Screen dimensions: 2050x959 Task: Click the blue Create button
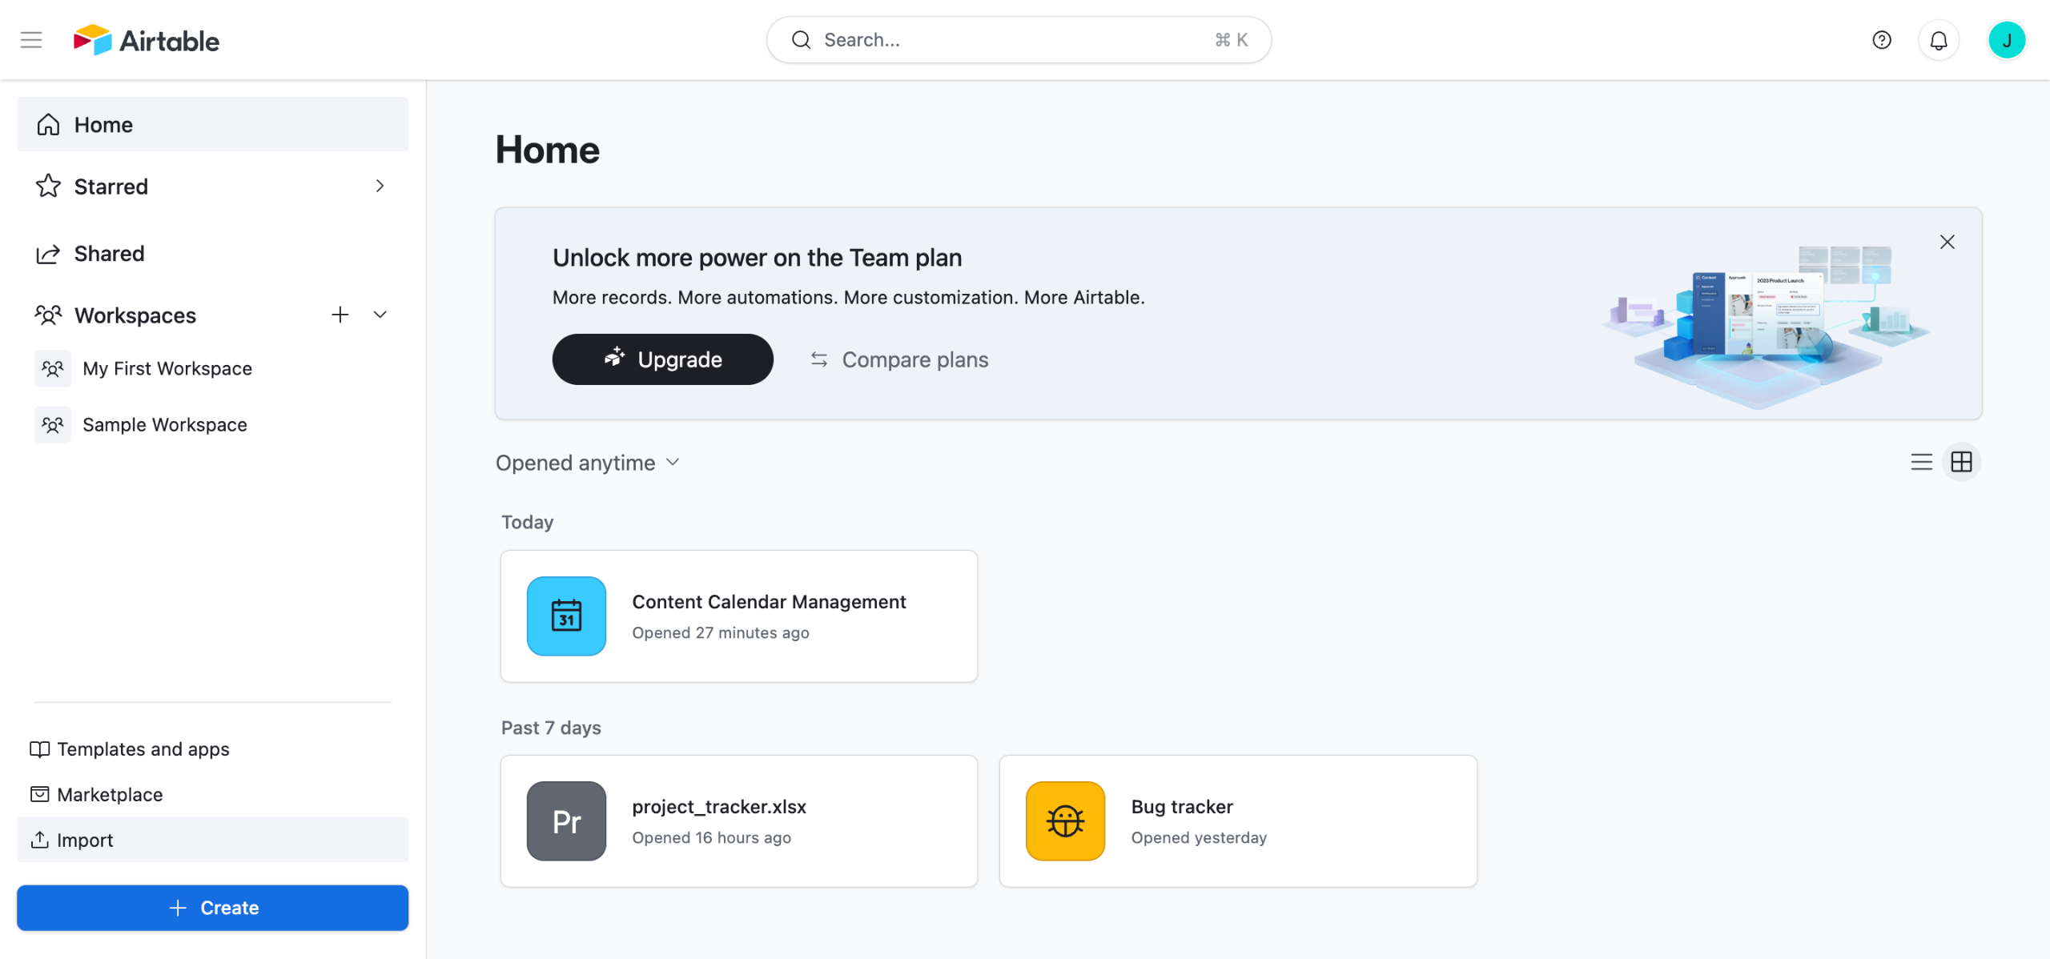(212, 907)
